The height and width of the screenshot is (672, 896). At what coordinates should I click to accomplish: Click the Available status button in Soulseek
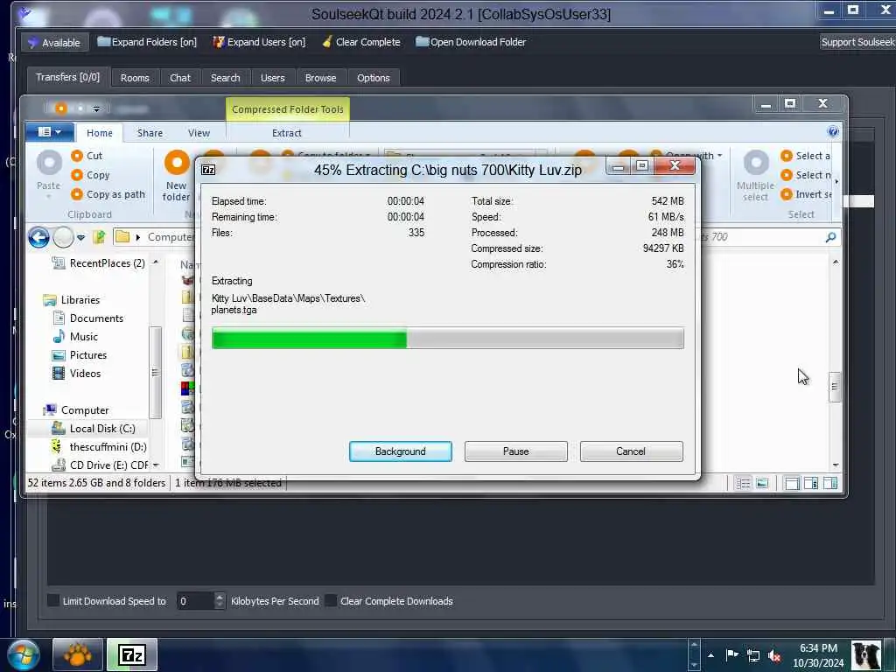(55, 42)
